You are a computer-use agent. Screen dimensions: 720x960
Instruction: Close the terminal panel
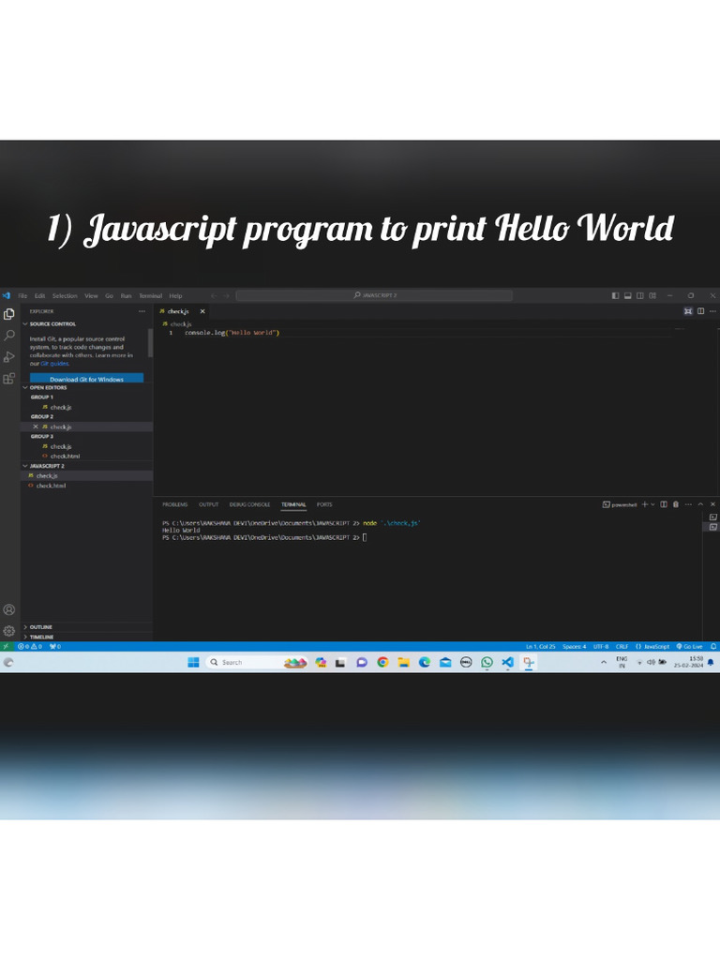712,504
